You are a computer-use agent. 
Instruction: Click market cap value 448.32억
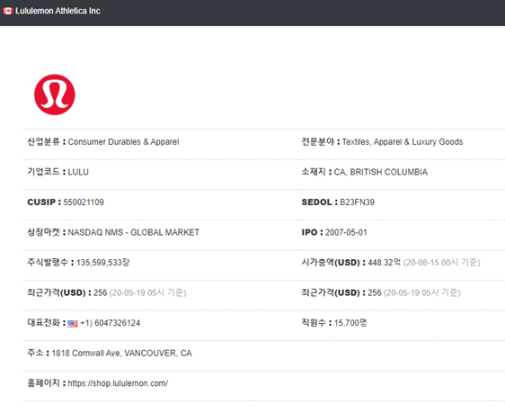[x=384, y=263]
